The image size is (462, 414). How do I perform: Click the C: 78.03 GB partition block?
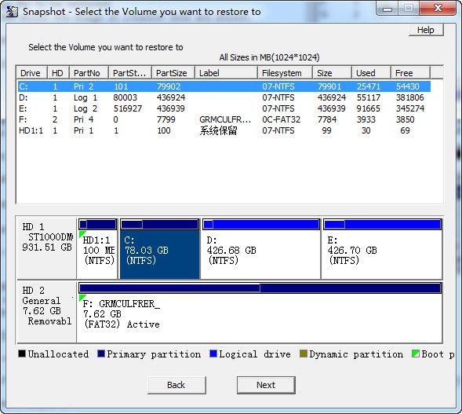click(x=160, y=249)
